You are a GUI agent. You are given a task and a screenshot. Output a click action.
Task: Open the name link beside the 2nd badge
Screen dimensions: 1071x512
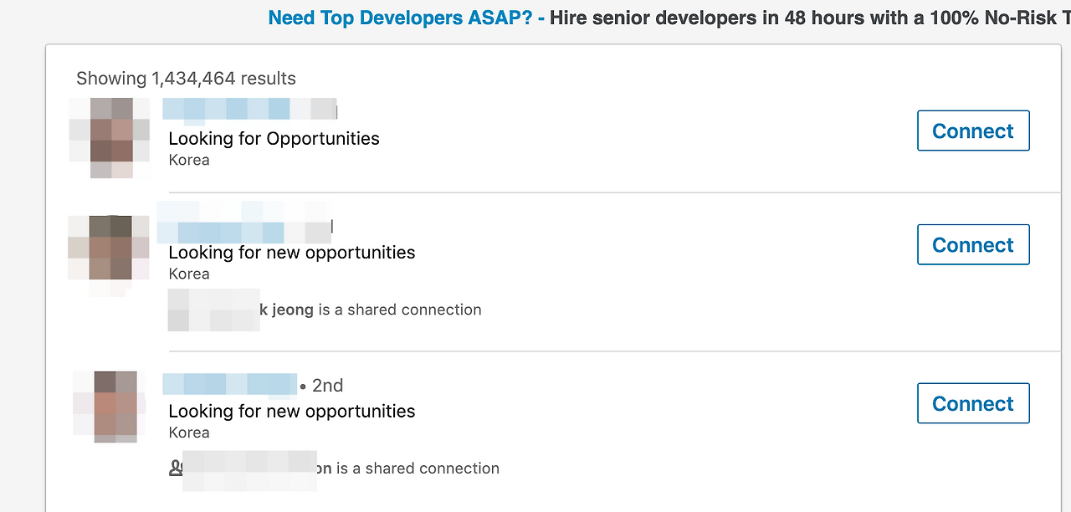pyautogui.click(x=230, y=385)
